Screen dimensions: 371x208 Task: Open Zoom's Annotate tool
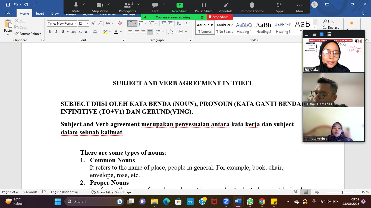point(226,7)
